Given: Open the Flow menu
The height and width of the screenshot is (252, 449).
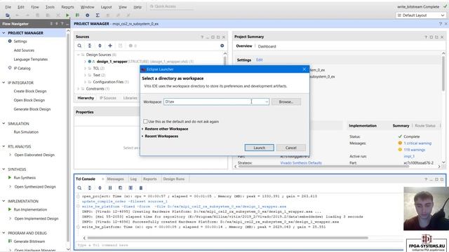Looking at the screenshot, I should point(35,7).
